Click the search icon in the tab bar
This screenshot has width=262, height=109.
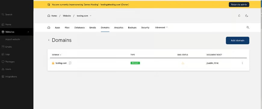click(248, 27)
